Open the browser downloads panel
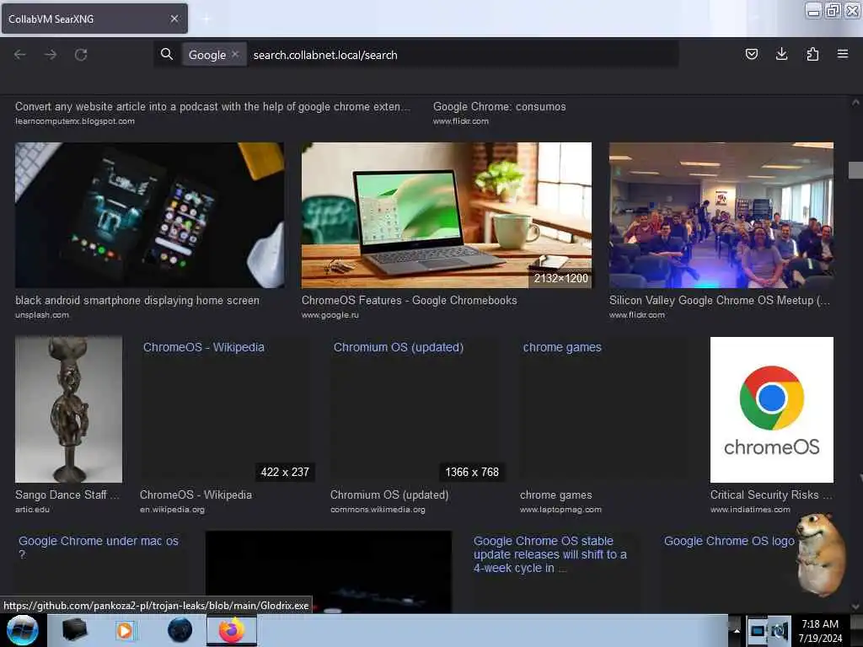The width and height of the screenshot is (863, 647). point(781,54)
